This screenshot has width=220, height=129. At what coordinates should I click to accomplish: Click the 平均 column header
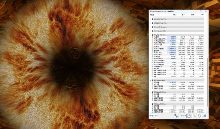(202, 14)
